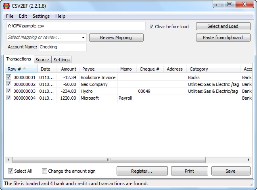Click the Select and Load button
Image resolution: width=257 pixels, height=190 pixels.
(x=223, y=26)
